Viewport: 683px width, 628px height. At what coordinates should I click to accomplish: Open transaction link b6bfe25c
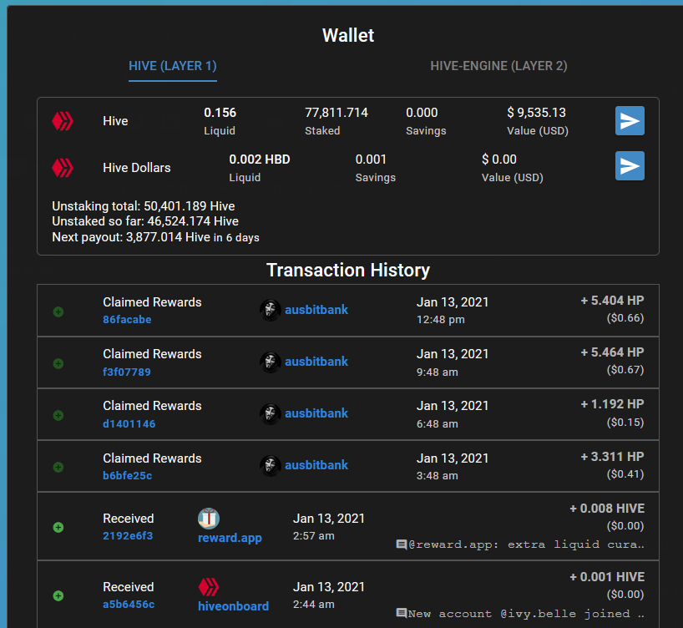127,475
